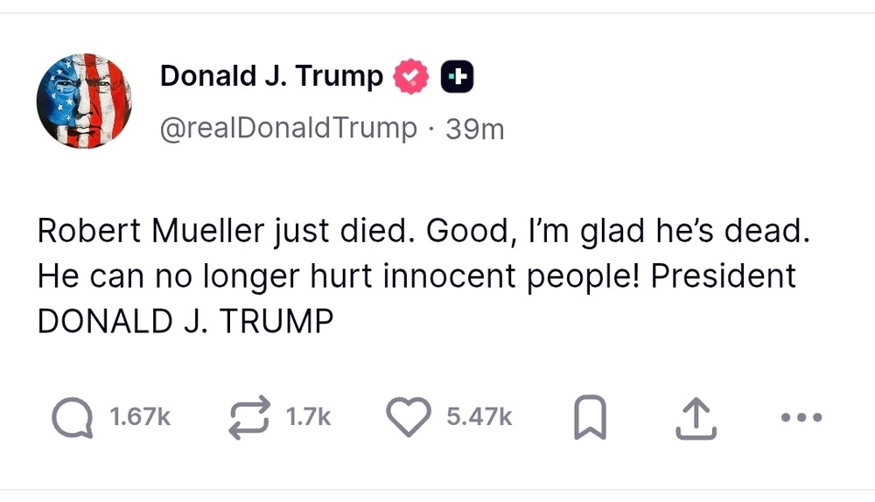
Task: Click the "DONALD J. TRUMP" signature line
Action: pyautogui.click(x=185, y=321)
